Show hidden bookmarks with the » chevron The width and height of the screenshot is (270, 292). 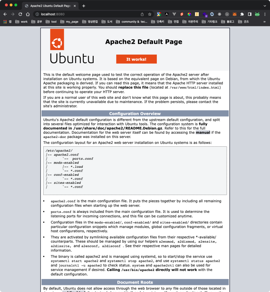[264, 22]
